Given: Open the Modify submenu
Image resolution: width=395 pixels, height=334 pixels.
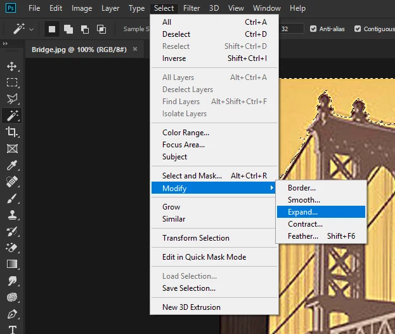Looking at the screenshot, I should (x=214, y=188).
